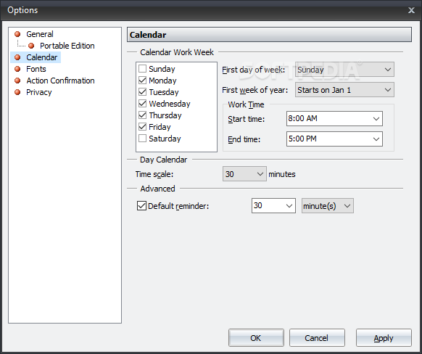Toggle the Default reminder checkbox
Screen dimensions: 422x354
coord(141,206)
